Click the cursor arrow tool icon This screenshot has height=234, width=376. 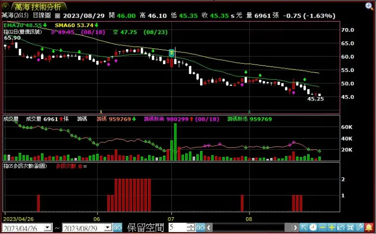(x=304, y=227)
